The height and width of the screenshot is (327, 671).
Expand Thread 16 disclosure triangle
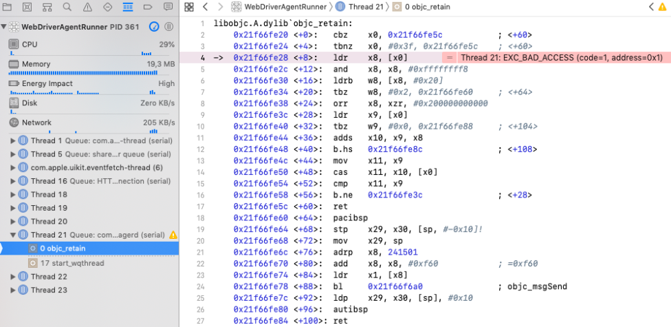pos(13,181)
